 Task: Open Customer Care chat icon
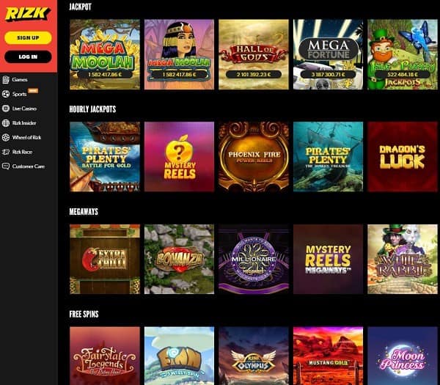tap(6, 166)
